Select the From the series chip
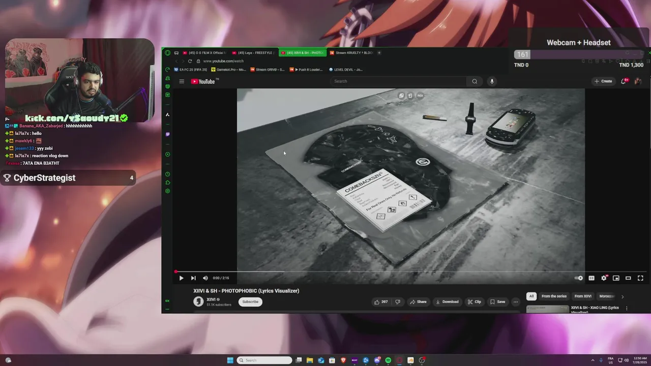 point(554,296)
